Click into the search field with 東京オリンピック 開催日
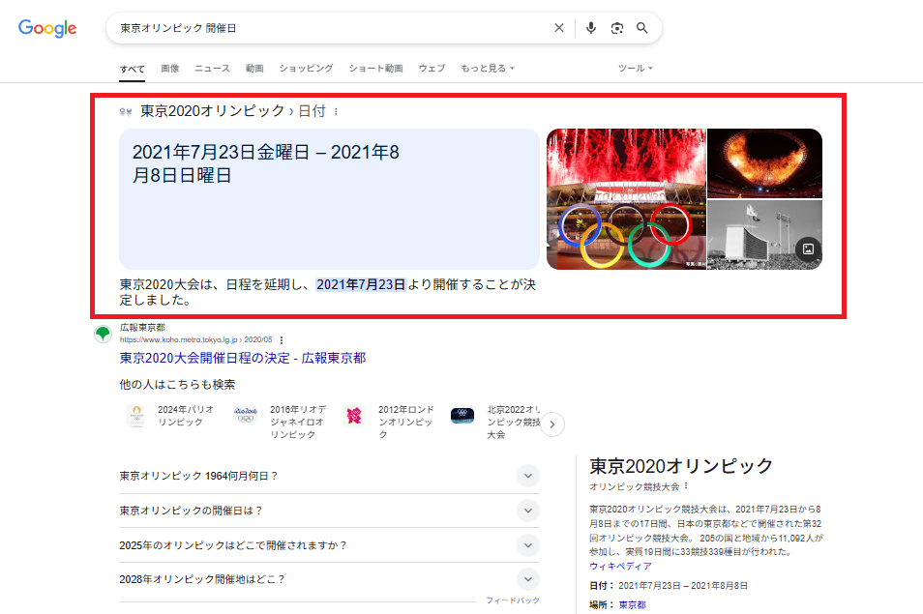 pos(330,28)
